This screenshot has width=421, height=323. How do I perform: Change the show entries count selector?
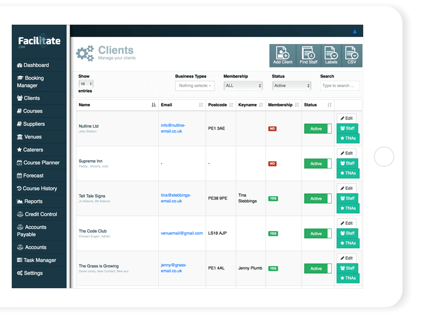coord(86,84)
